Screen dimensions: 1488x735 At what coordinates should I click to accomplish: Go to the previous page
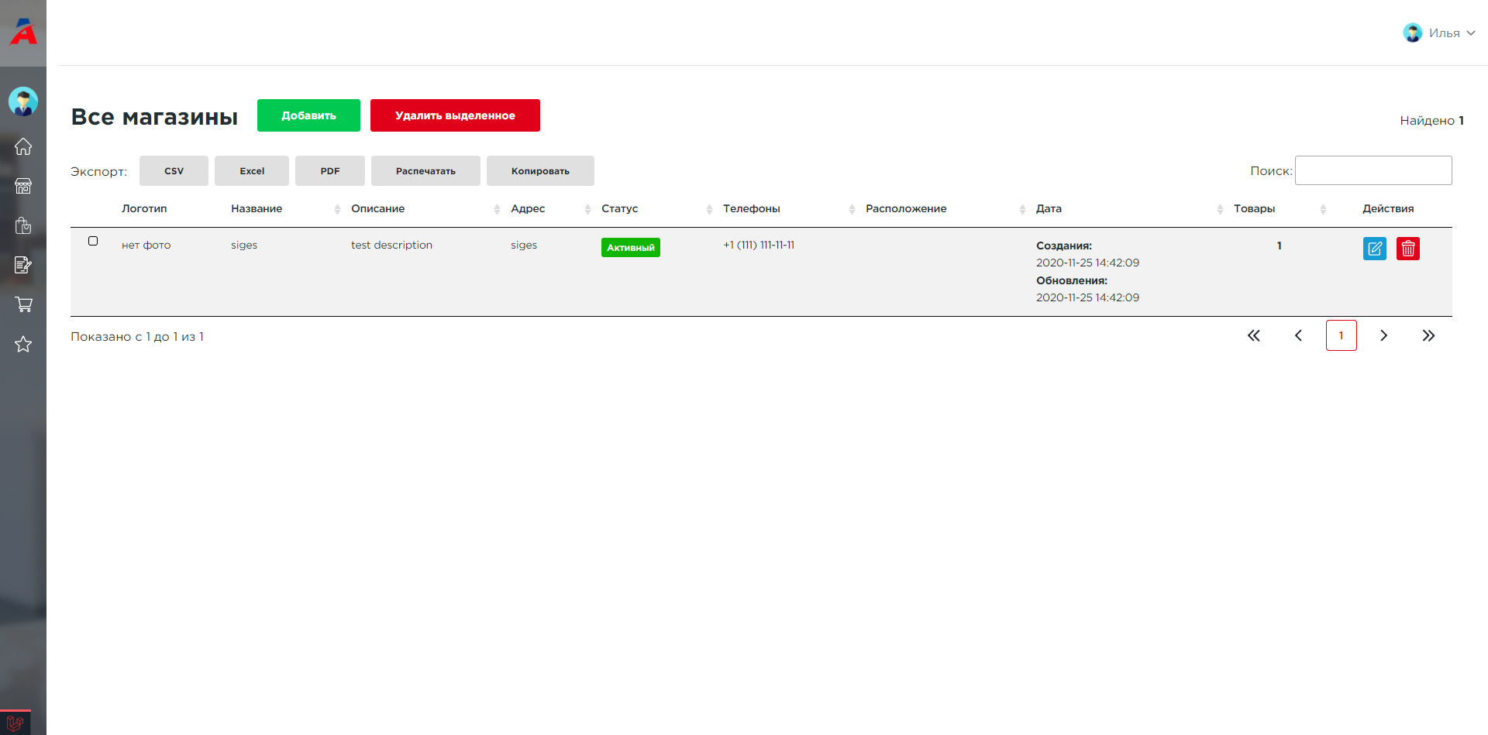click(1298, 335)
